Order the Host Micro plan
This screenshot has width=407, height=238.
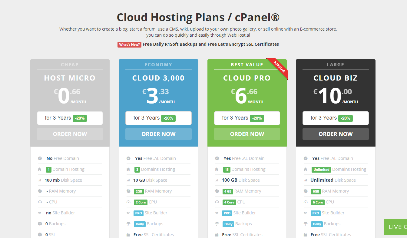pyautogui.click(x=70, y=134)
